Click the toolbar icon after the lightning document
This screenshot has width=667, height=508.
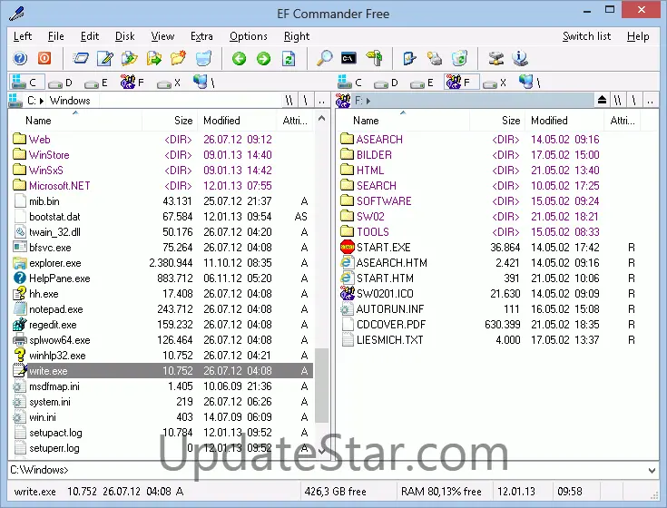point(435,58)
